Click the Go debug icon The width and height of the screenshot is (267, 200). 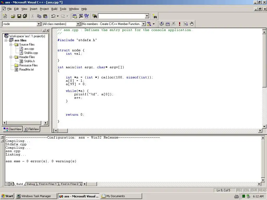[186, 24]
